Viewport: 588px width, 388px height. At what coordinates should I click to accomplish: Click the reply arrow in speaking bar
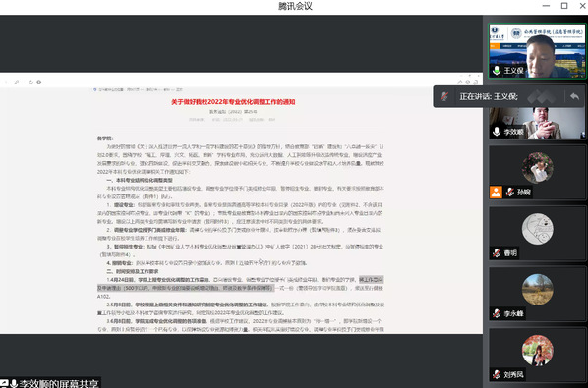click(574, 96)
